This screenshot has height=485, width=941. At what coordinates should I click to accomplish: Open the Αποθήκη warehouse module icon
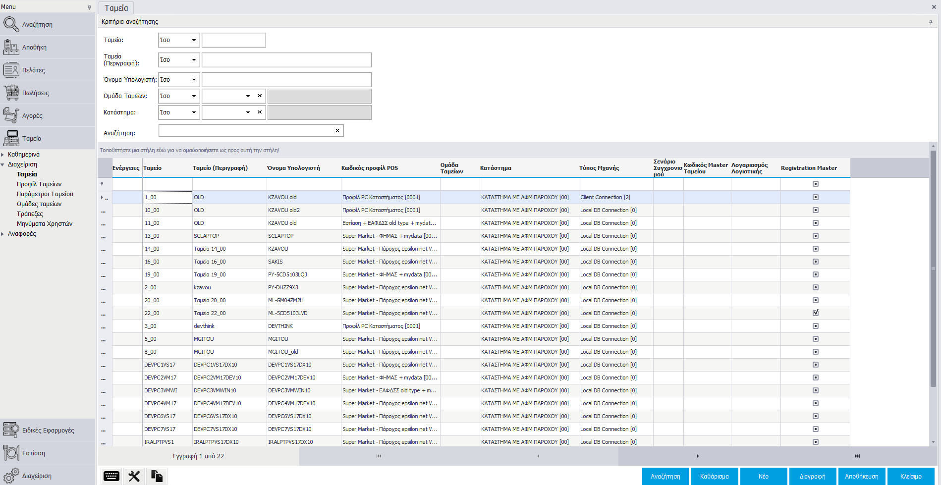11,47
